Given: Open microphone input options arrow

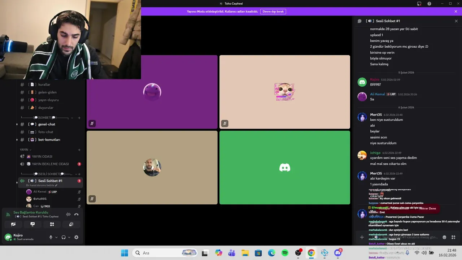Looking at the screenshot, I should click(56, 237).
